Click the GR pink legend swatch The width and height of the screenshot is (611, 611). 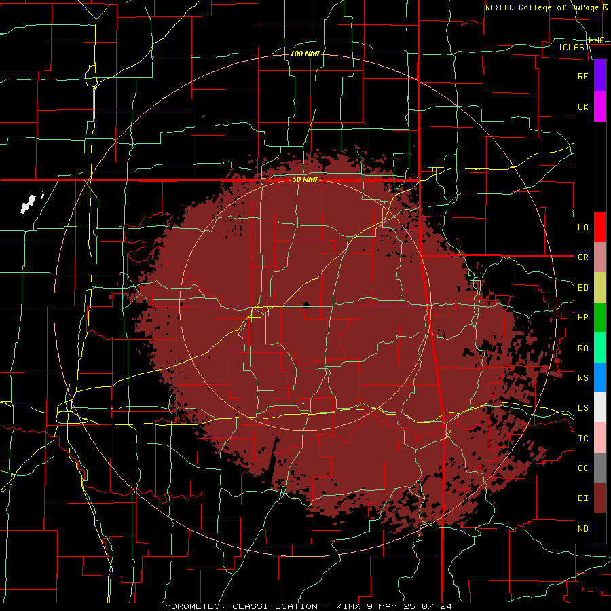coord(599,257)
